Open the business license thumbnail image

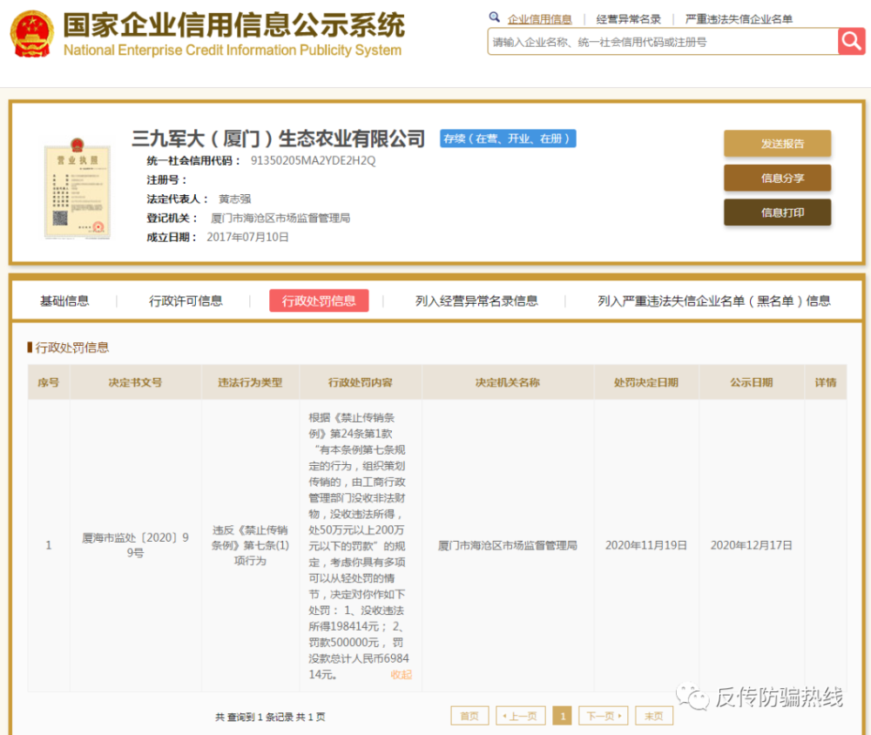[78, 189]
